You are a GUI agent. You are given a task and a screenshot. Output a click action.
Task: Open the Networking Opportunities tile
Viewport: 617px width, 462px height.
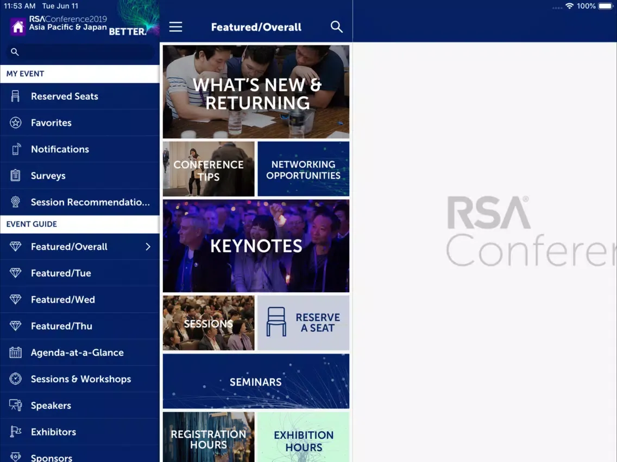coord(303,169)
